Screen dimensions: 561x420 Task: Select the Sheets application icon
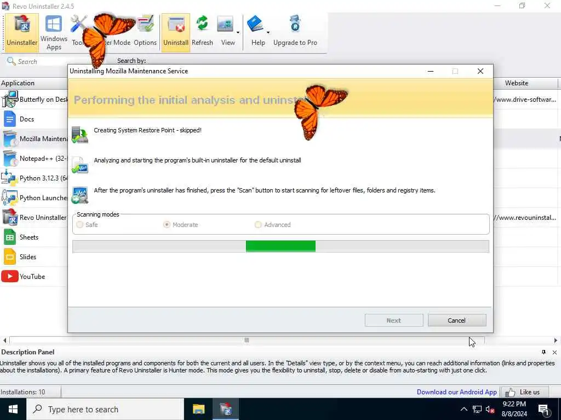point(9,237)
